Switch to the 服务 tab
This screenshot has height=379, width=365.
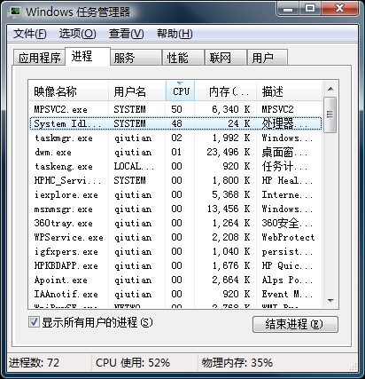136,58
